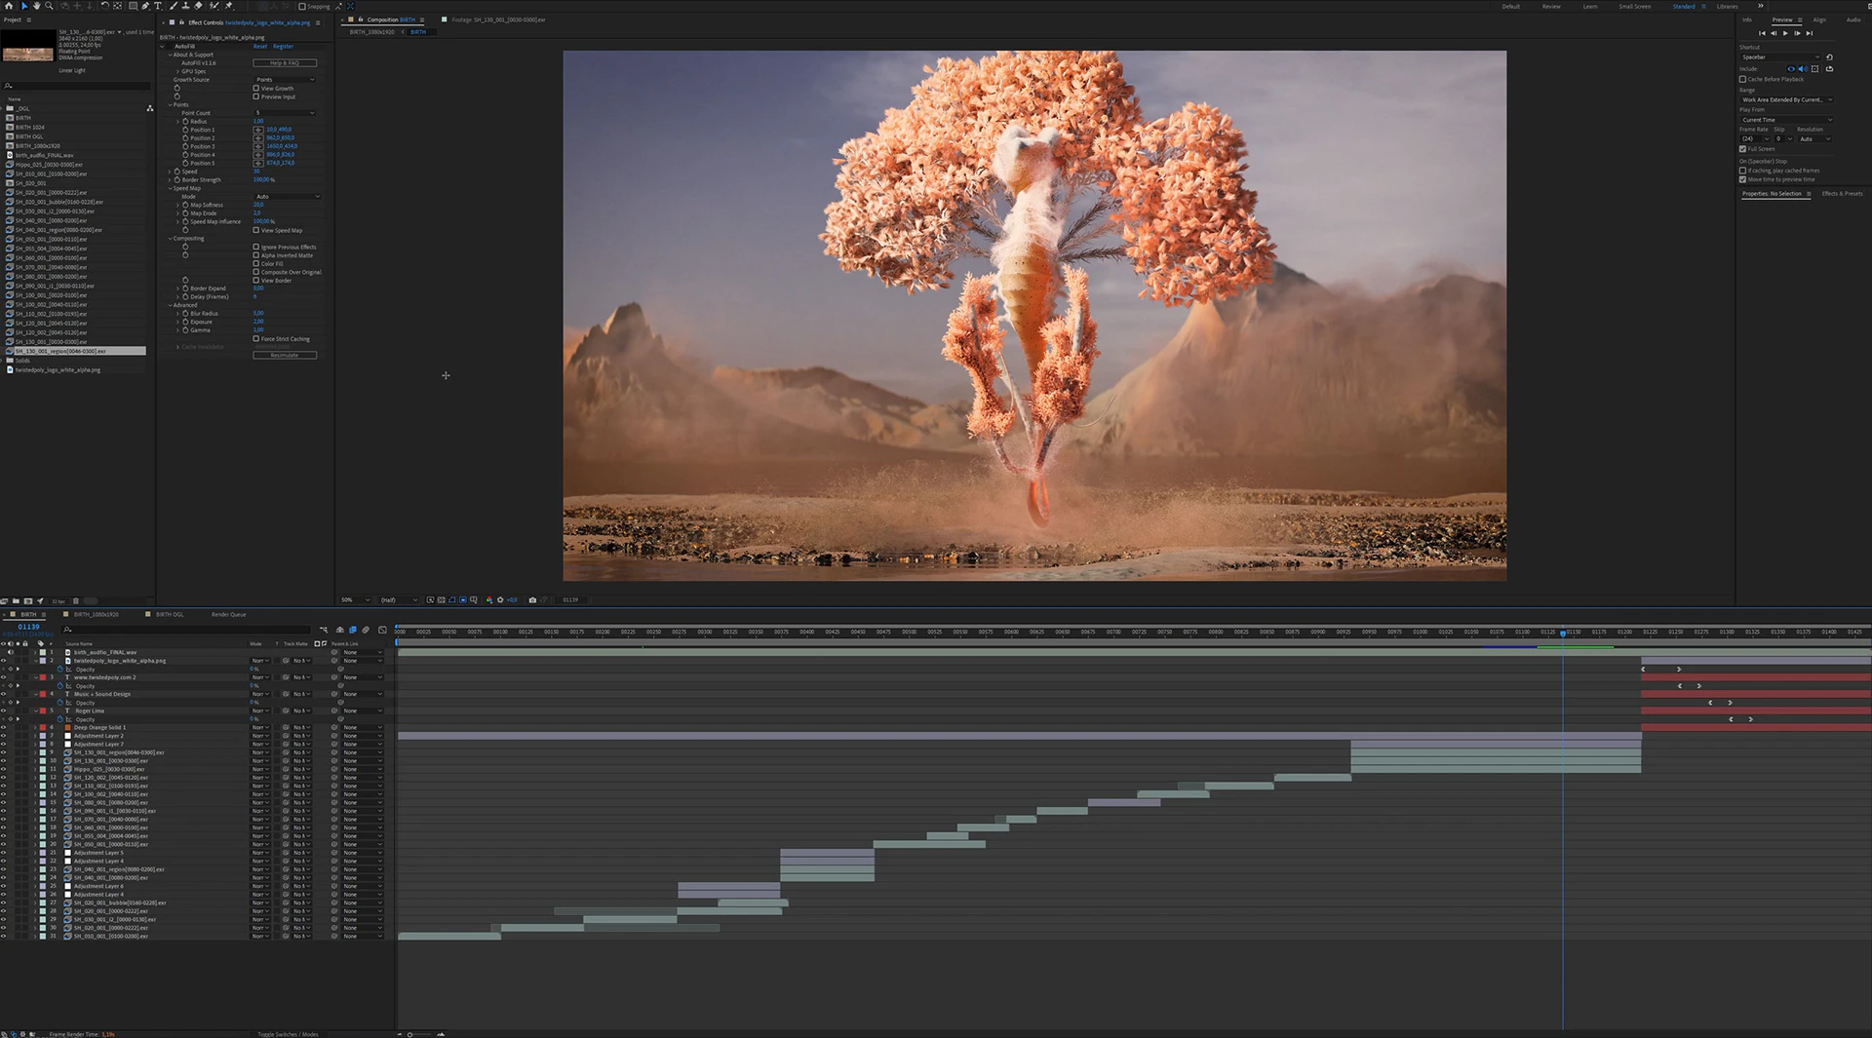The width and height of the screenshot is (1872, 1038).
Task: Enable the Color Fill checkbox
Action: tap(256, 264)
